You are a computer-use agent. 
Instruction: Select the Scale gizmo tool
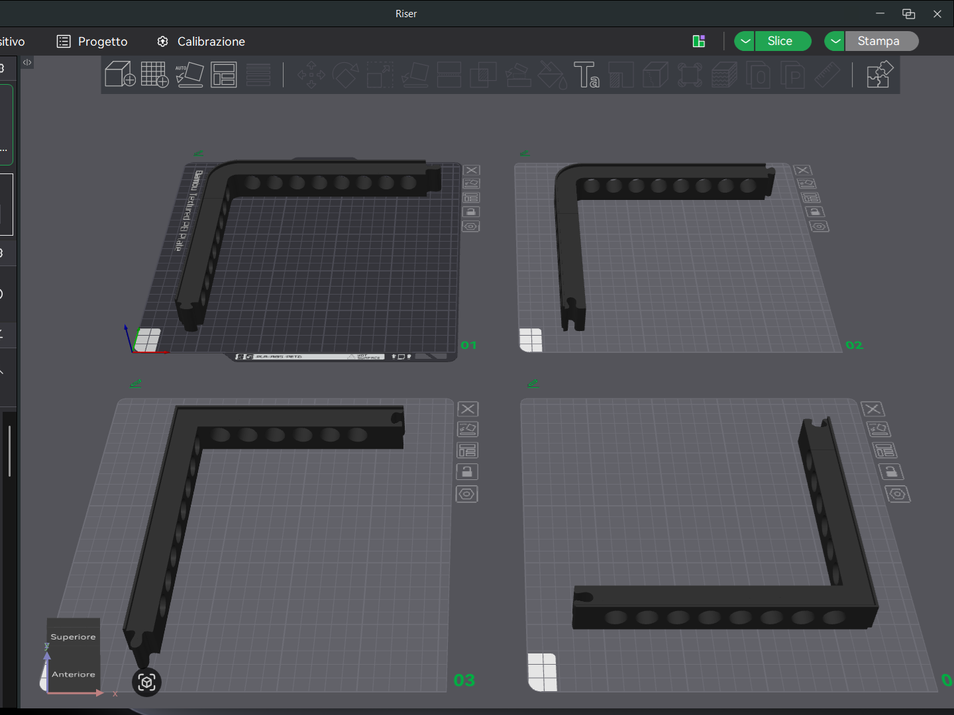pyautogui.click(x=380, y=75)
